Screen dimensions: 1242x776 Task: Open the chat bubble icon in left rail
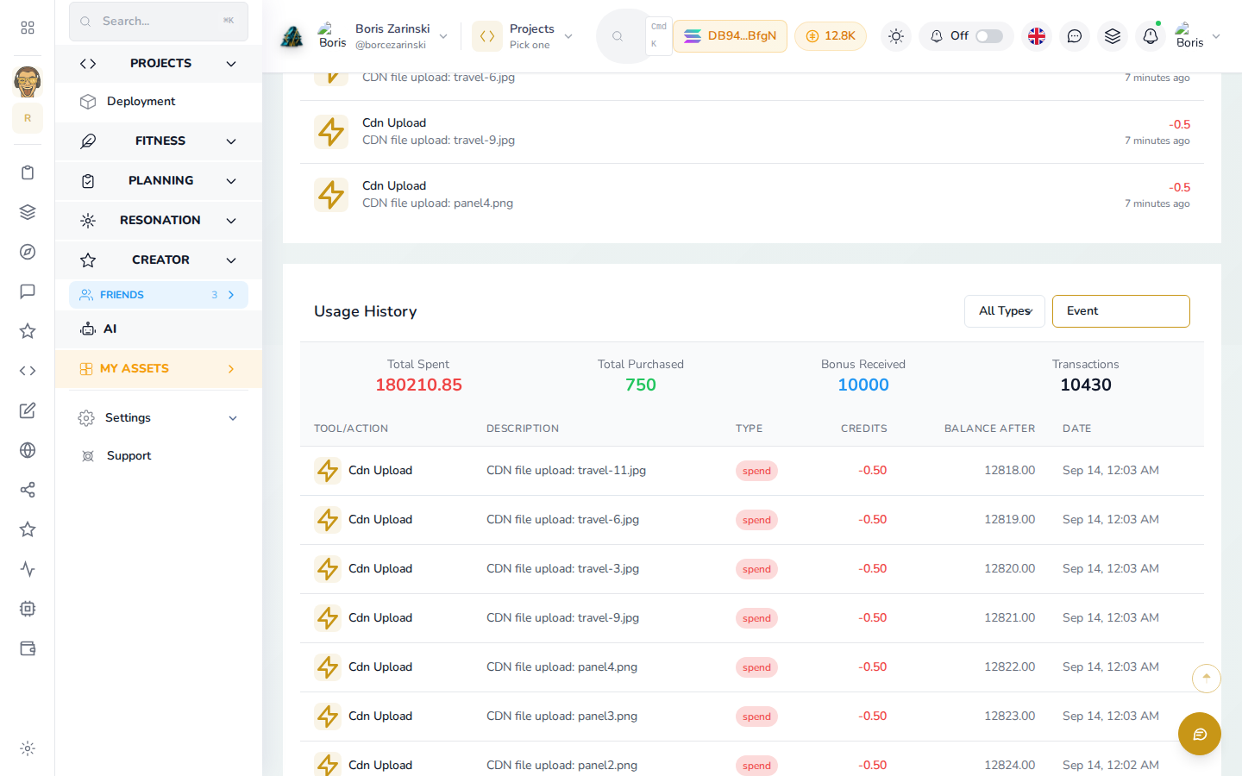(28, 291)
